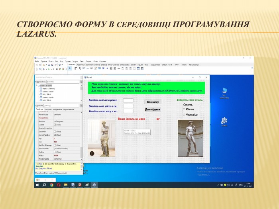Choose the TMemo component in the palette
Screen dimensions: 279x209
coord(96,68)
